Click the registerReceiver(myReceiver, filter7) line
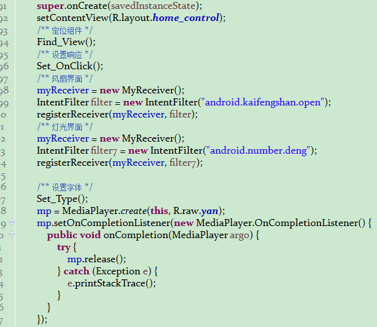This screenshot has height=327, width=377. [120, 163]
